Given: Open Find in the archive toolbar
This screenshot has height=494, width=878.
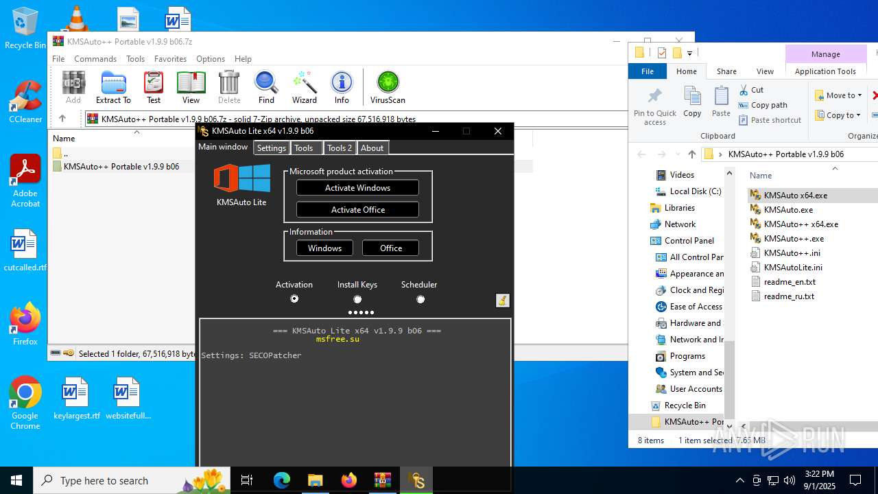Looking at the screenshot, I should (266, 87).
